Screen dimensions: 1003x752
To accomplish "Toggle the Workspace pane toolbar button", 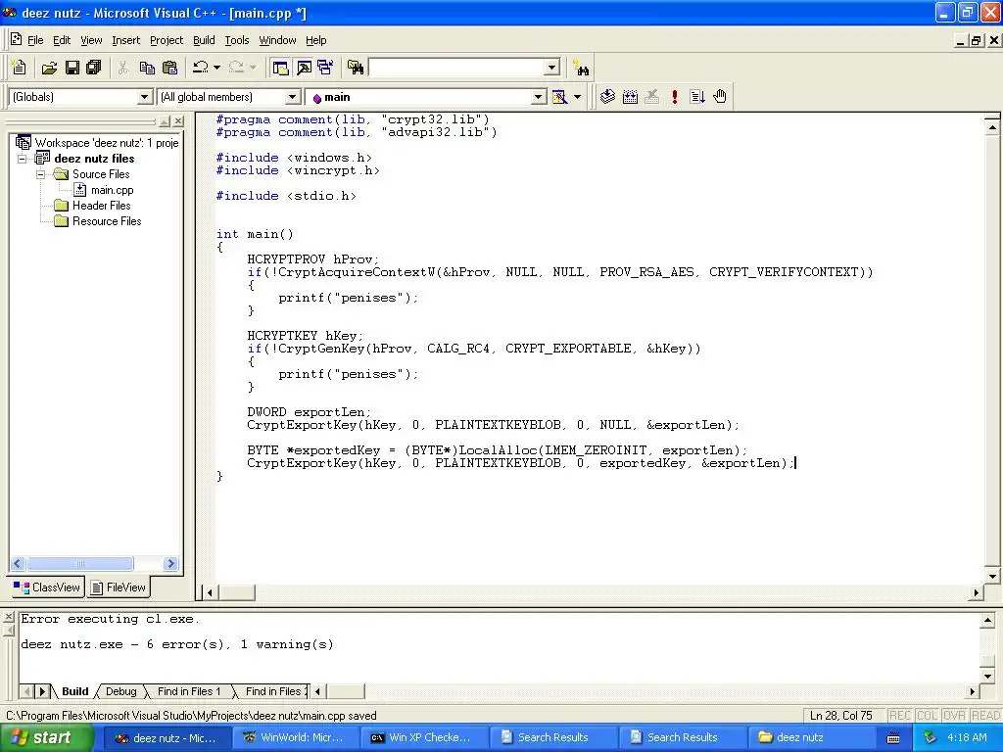I will (x=280, y=68).
